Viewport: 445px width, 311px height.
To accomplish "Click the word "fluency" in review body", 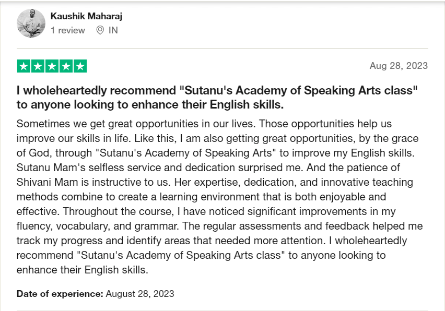I will click(34, 226).
